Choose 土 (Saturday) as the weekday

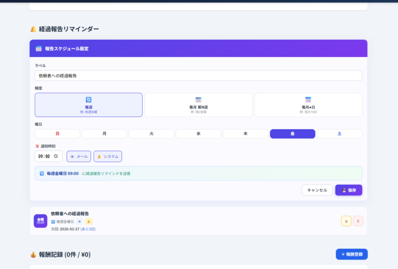(339, 134)
